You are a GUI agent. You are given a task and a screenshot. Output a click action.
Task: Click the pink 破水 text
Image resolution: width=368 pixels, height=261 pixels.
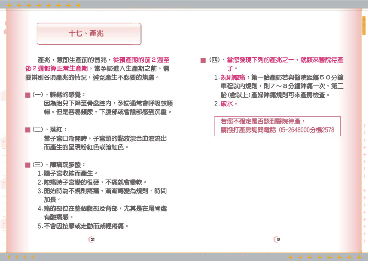click(227, 104)
